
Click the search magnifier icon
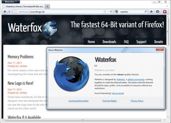(146, 12)
